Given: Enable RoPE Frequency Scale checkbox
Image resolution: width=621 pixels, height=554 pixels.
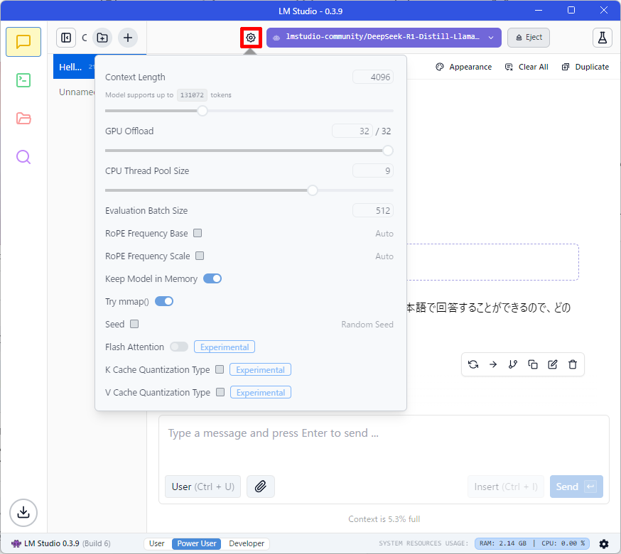Looking at the screenshot, I should 200,256.
